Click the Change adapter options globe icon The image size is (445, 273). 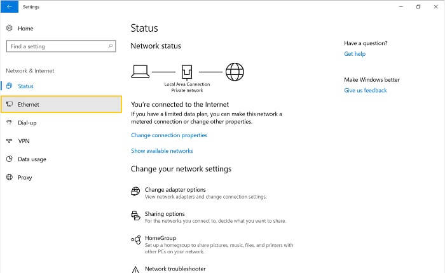click(x=135, y=191)
